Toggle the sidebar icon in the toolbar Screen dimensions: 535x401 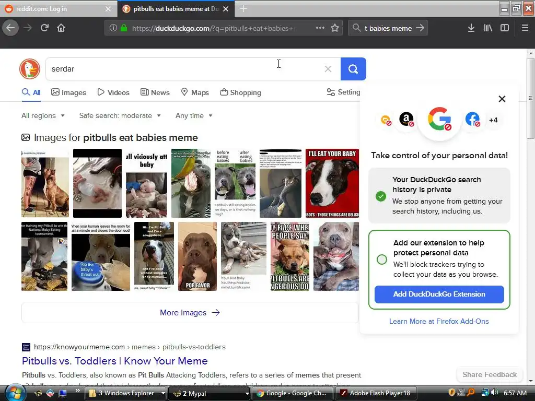coord(505,28)
